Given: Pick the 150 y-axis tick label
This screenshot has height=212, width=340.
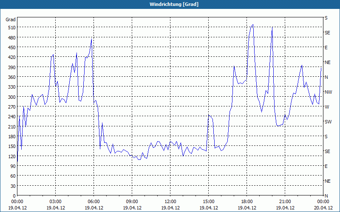Looking at the screenshot, I should 12,146.
